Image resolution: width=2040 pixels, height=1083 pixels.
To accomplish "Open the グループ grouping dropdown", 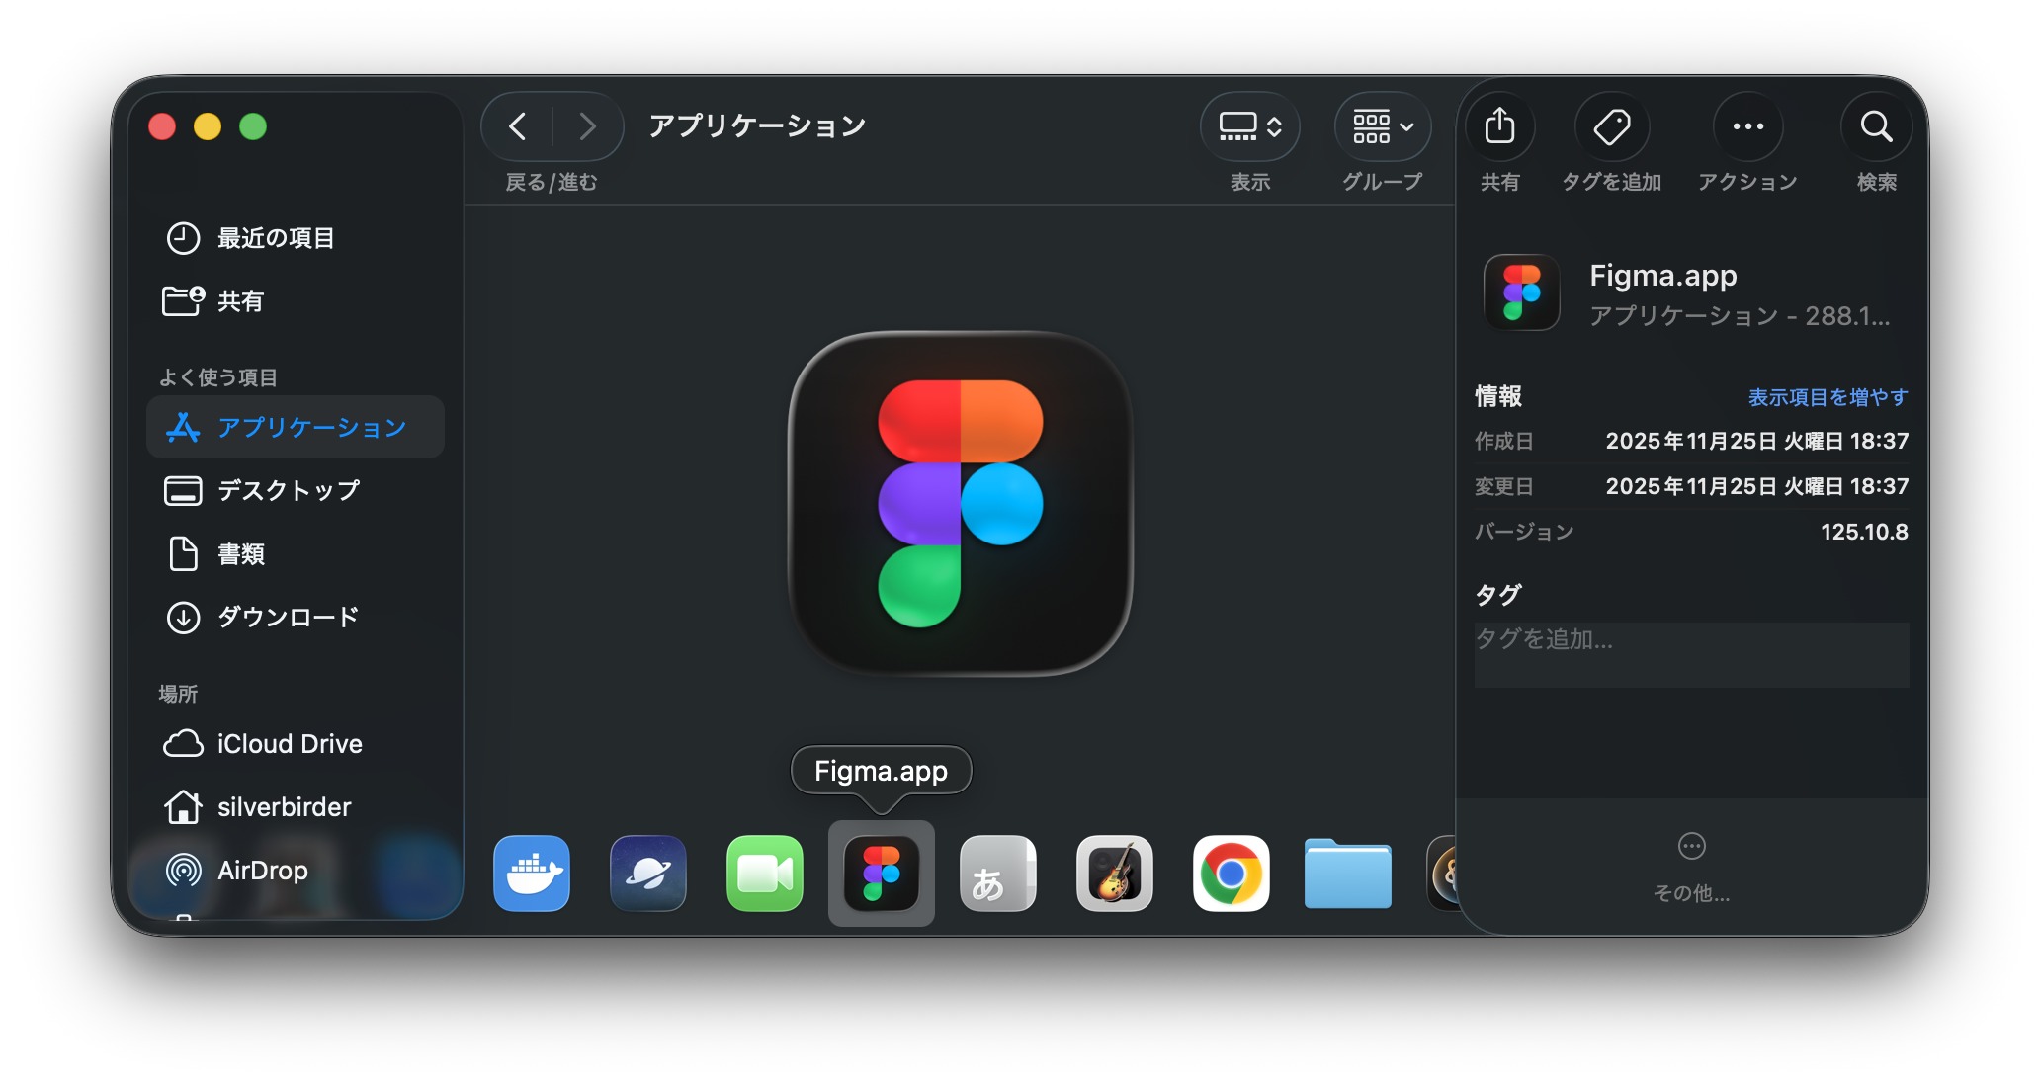I will click(1381, 126).
